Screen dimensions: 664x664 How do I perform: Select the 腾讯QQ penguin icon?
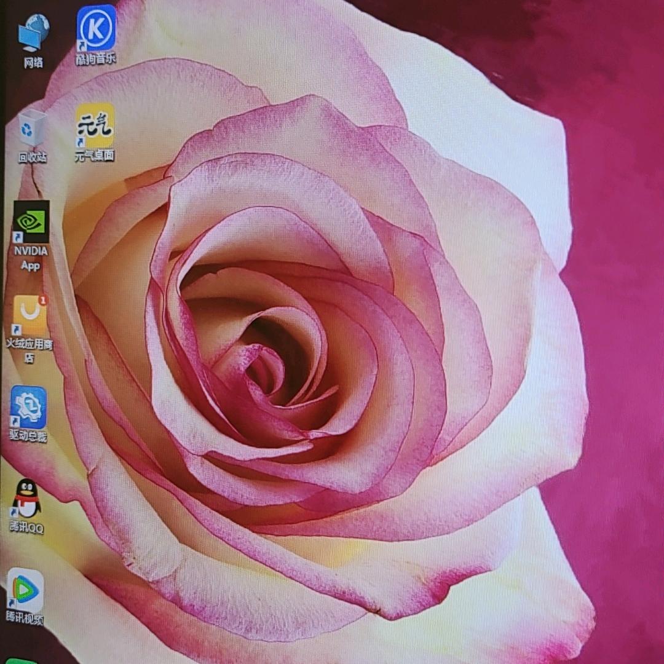26,498
